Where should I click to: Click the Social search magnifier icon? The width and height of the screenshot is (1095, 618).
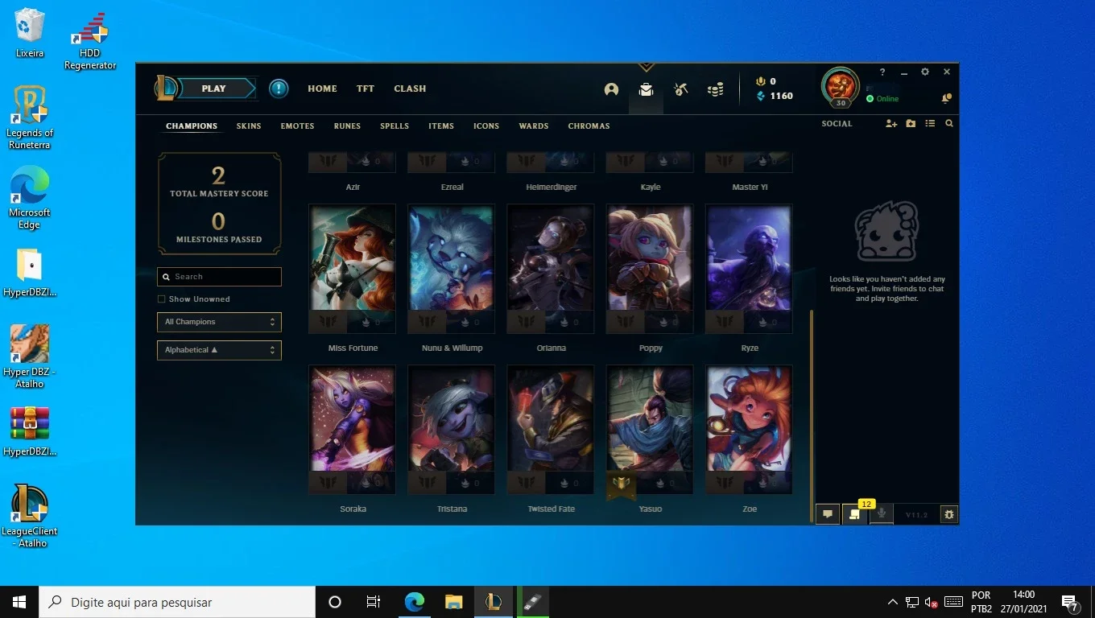click(x=949, y=124)
